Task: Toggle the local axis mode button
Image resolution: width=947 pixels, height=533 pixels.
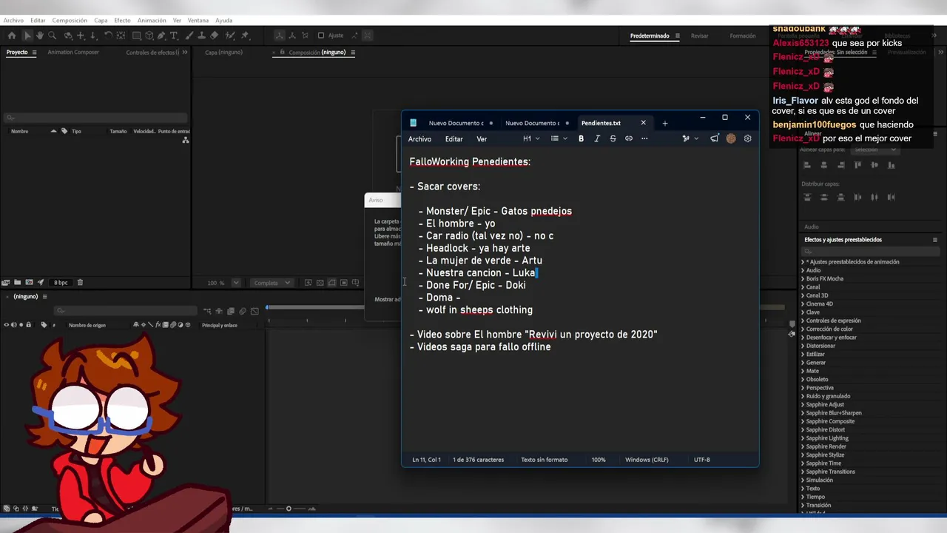Action: point(279,36)
